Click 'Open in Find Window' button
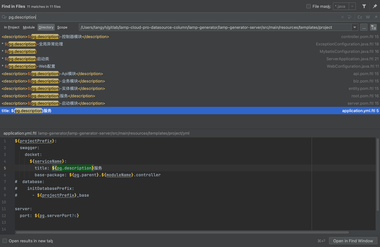 pyautogui.click(x=353, y=241)
